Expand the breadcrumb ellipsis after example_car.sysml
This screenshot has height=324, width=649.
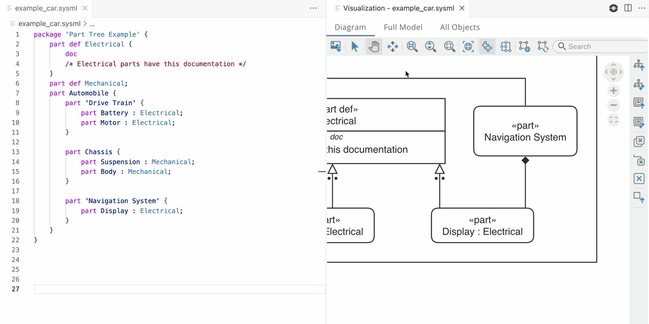click(92, 24)
